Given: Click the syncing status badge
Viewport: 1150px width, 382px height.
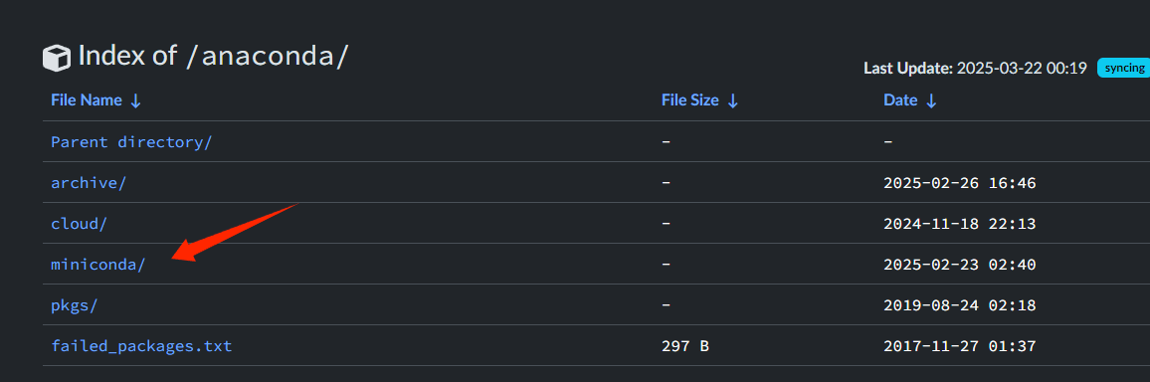Looking at the screenshot, I should (1123, 68).
